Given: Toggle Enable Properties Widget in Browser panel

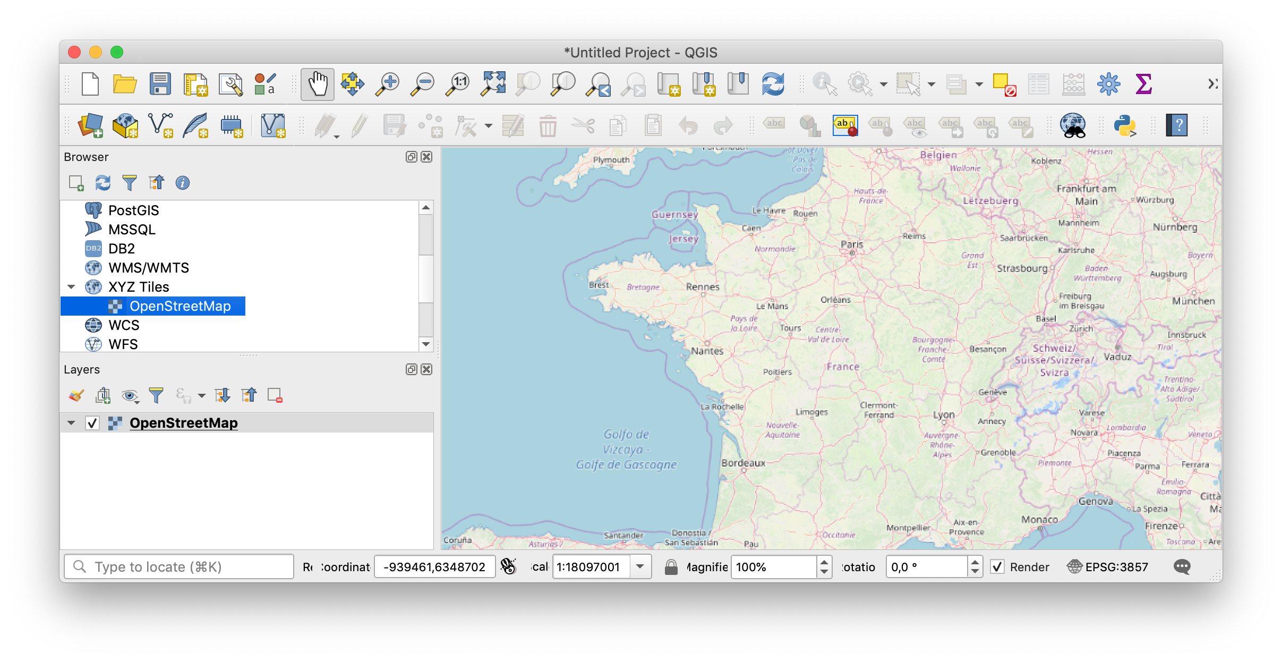Looking at the screenshot, I should [182, 183].
